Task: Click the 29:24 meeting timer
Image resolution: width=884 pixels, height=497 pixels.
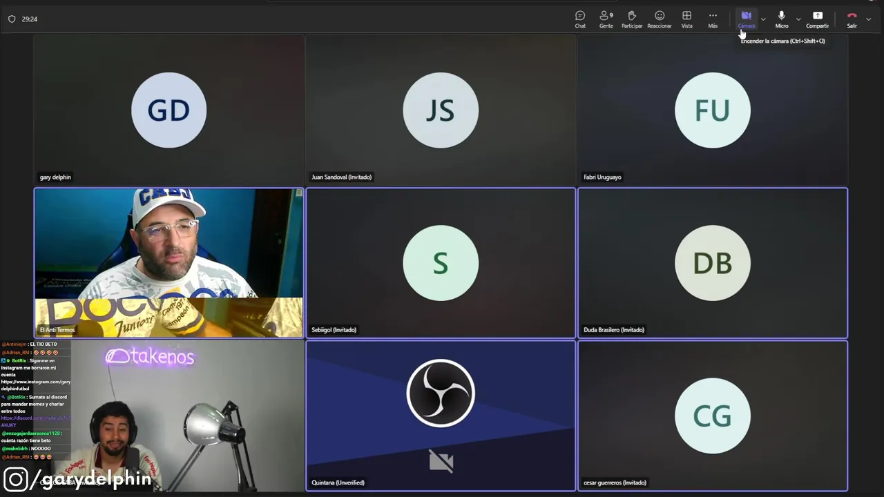Action: [x=30, y=19]
